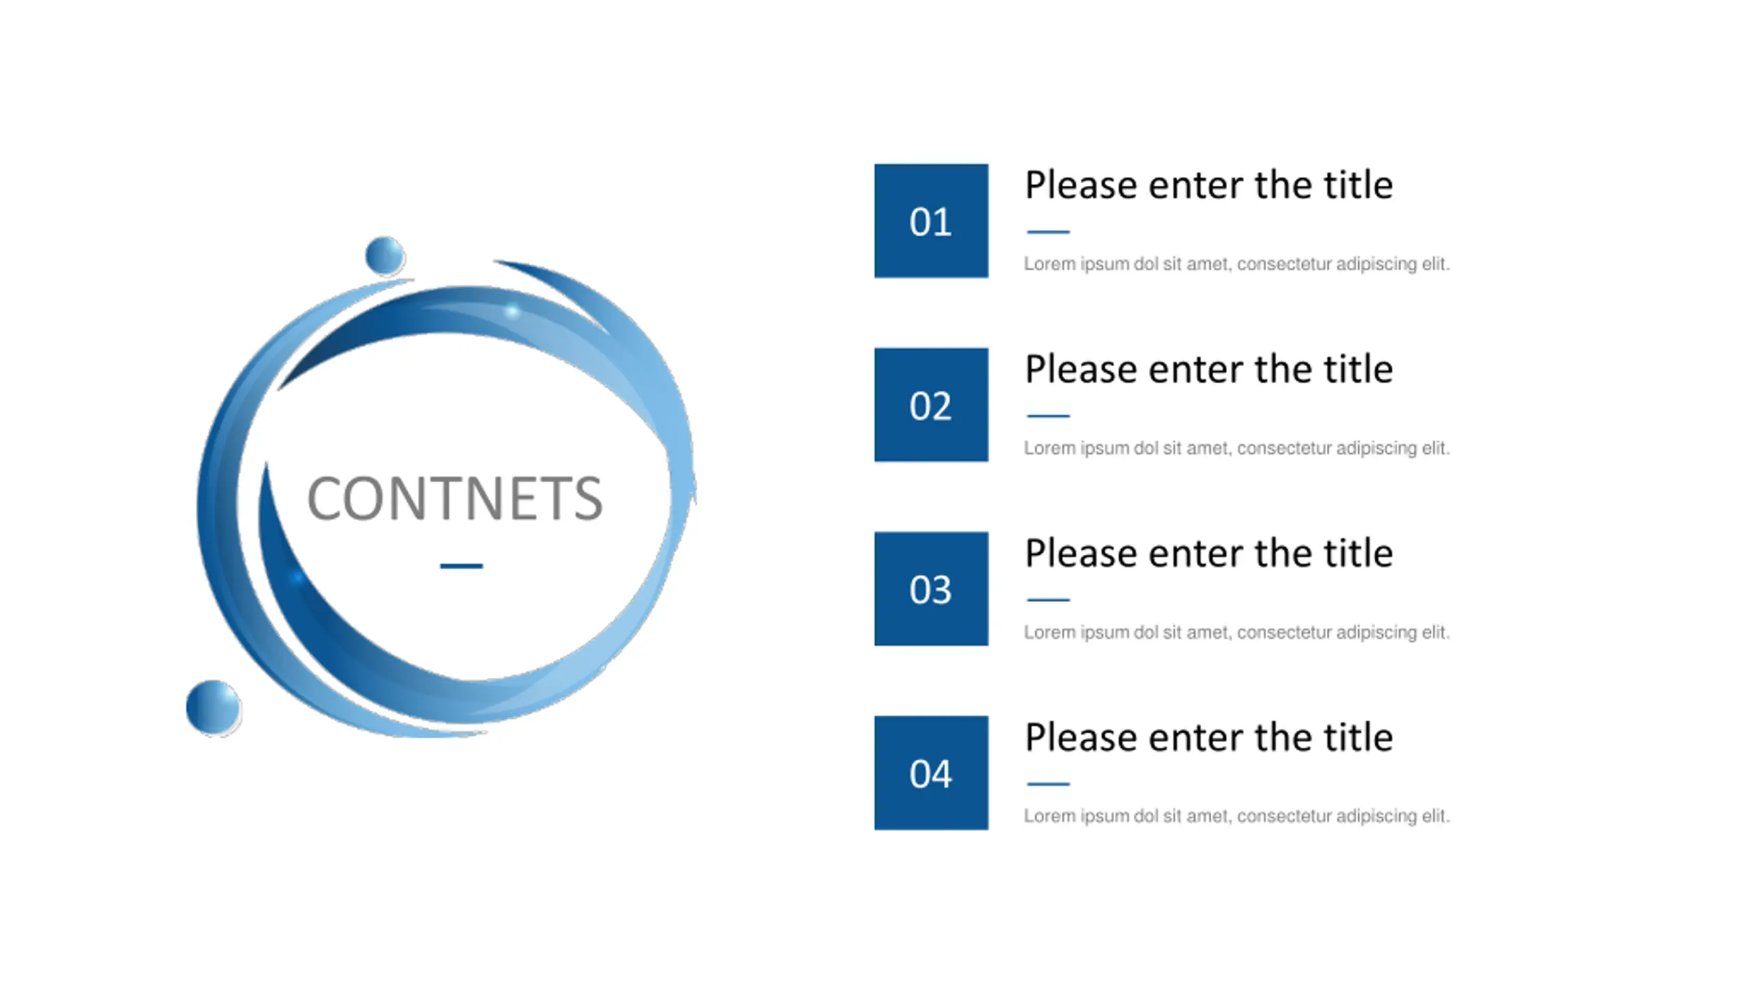The height and width of the screenshot is (984, 1749).
Task: Select the Lorem ipsum text under first title
Action: [x=1237, y=264]
